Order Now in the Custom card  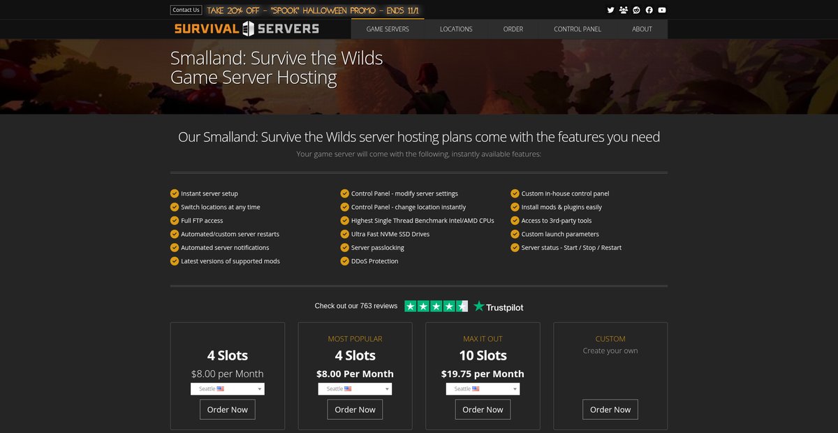click(x=610, y=409)
